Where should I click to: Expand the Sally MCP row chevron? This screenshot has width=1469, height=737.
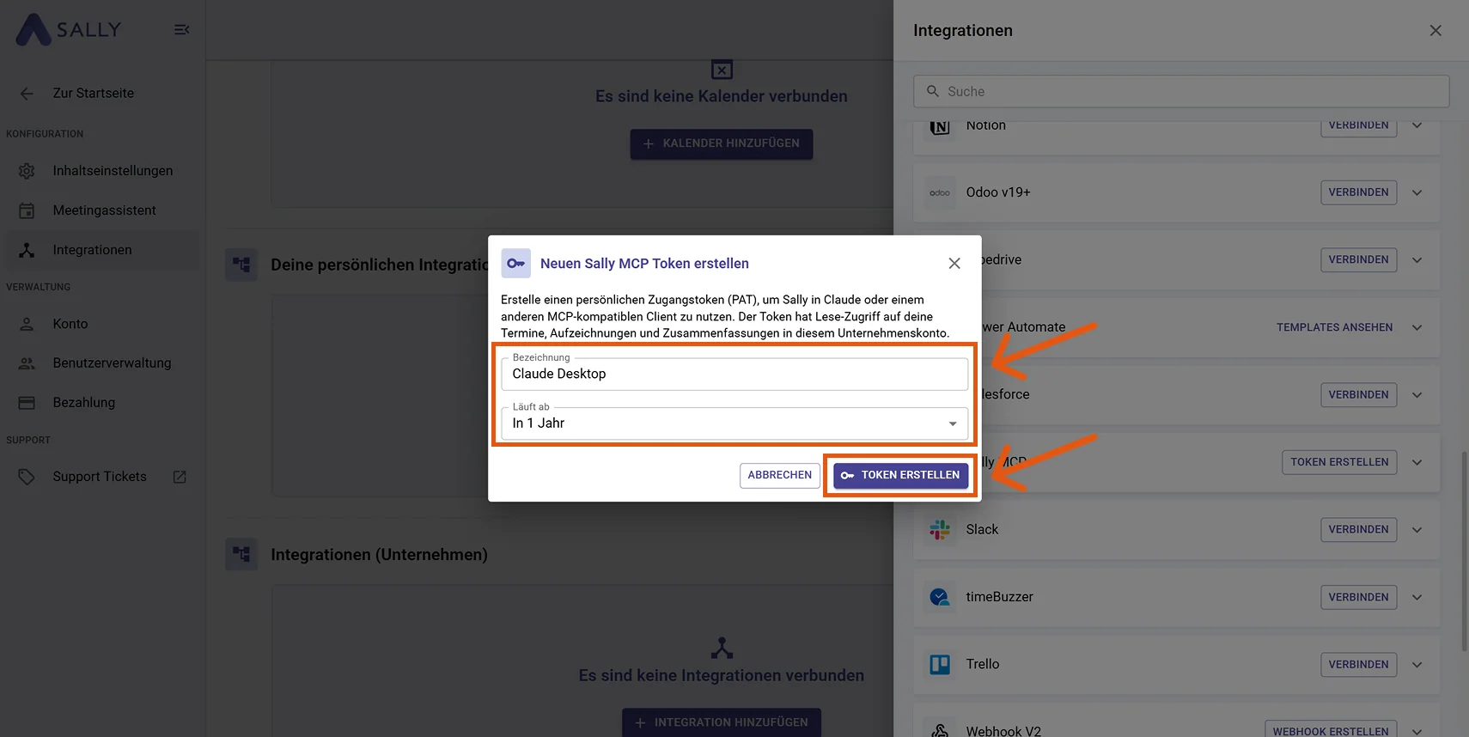[1417, 462]
